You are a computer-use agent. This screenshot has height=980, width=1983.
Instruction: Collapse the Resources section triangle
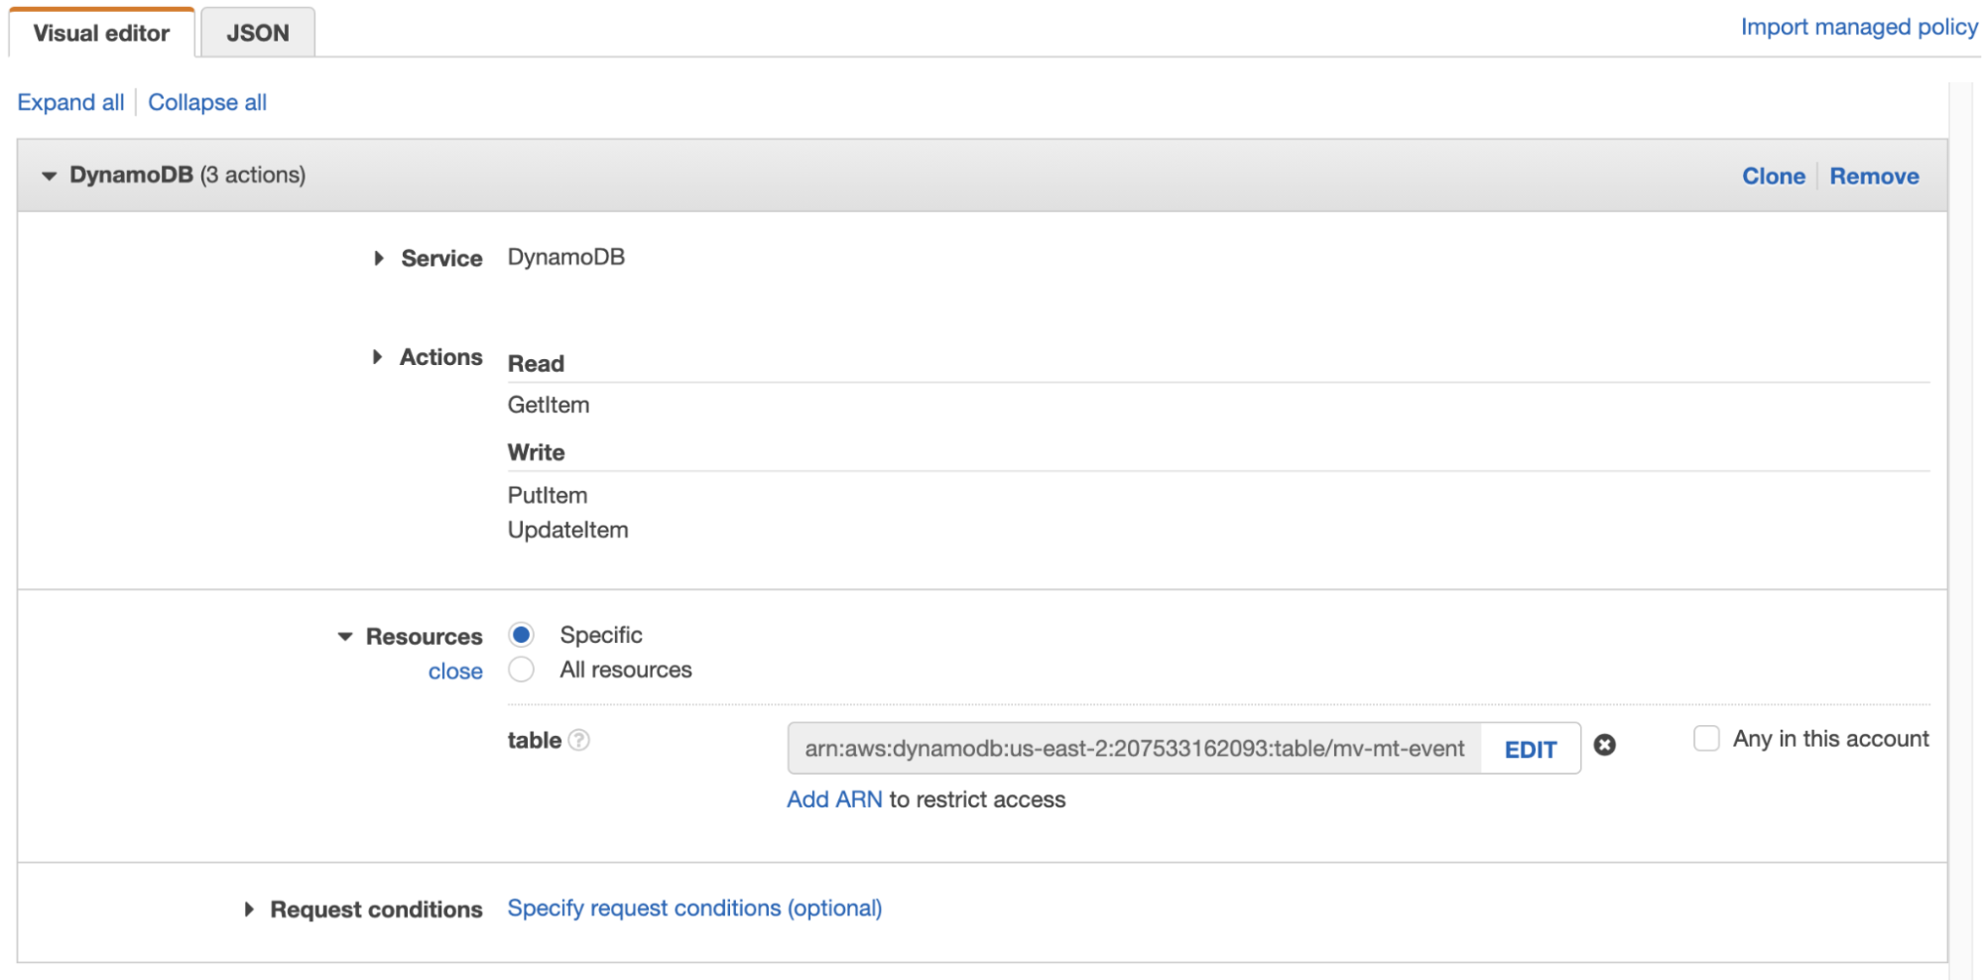click(x=344, y=637)
